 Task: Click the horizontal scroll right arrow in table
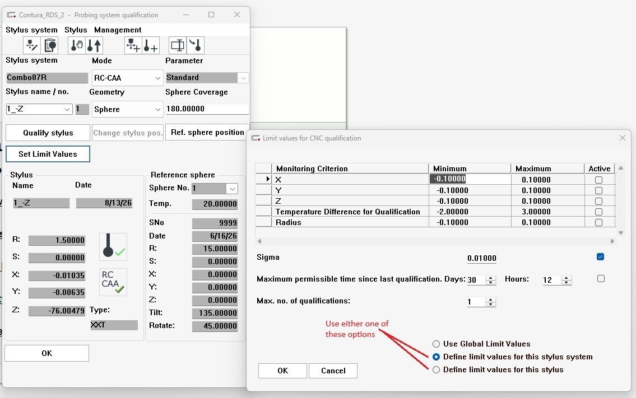click(x=612, y=241)
